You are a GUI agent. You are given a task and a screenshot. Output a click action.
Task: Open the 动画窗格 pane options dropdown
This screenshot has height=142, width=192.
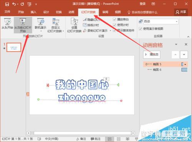tap(176, 45)
